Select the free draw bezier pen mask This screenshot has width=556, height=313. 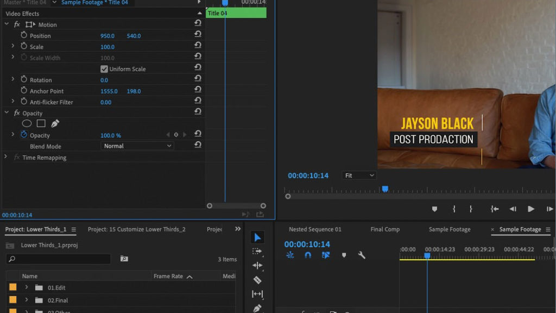pyautogui.click(x=55, y=123)
